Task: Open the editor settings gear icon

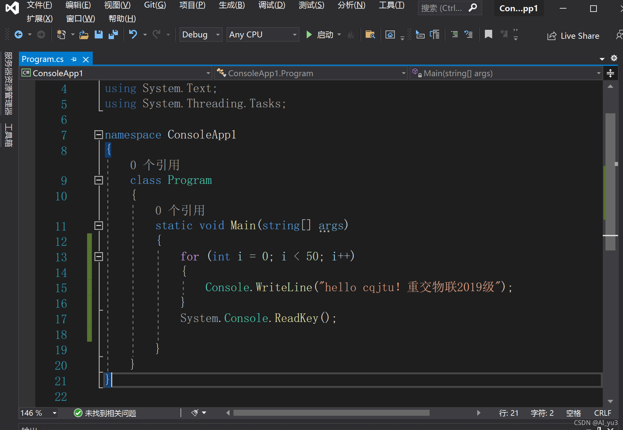Action: (x=614, y=58)
